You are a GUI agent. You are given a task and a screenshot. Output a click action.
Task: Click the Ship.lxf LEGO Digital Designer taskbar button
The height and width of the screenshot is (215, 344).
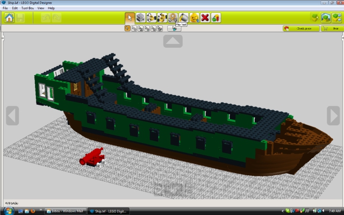(x=109, y=211)
